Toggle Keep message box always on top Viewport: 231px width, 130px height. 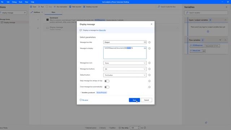107,81
